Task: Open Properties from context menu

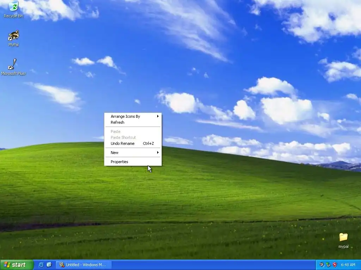Action: 133,162
